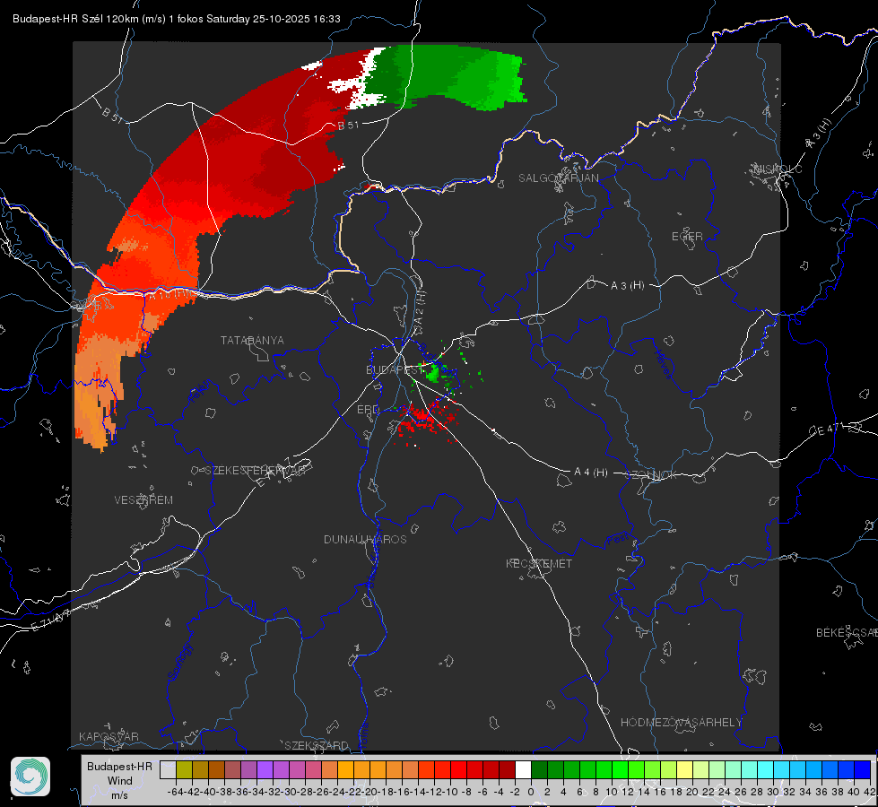The height and width of the screenshot is (807, 878).
Task: Click the legend value label 30
Action: (x=773, y=792)
